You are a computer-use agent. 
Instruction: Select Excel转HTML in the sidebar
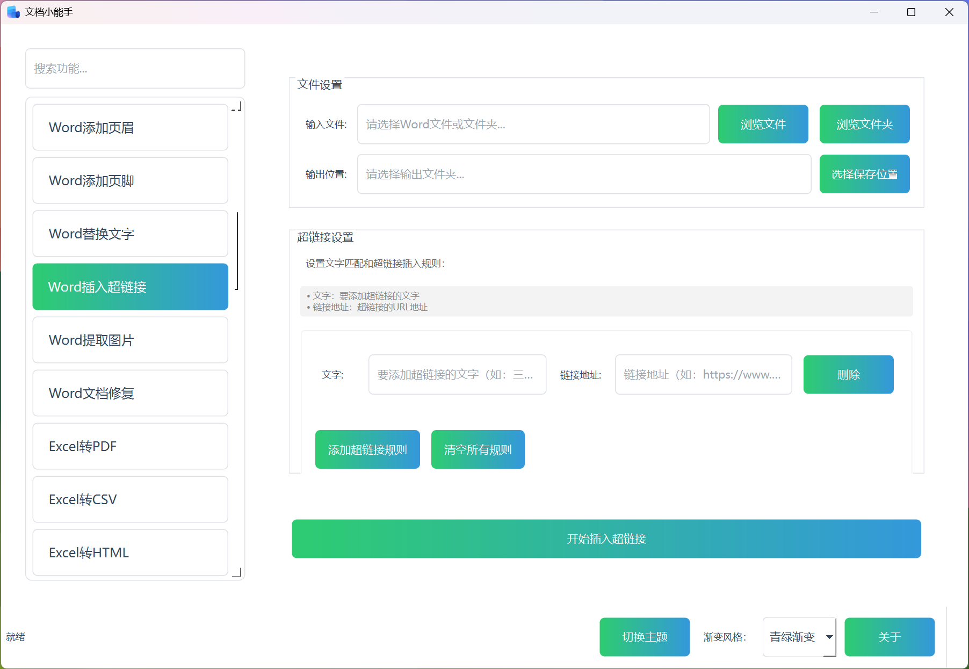(x=130, y=552)
